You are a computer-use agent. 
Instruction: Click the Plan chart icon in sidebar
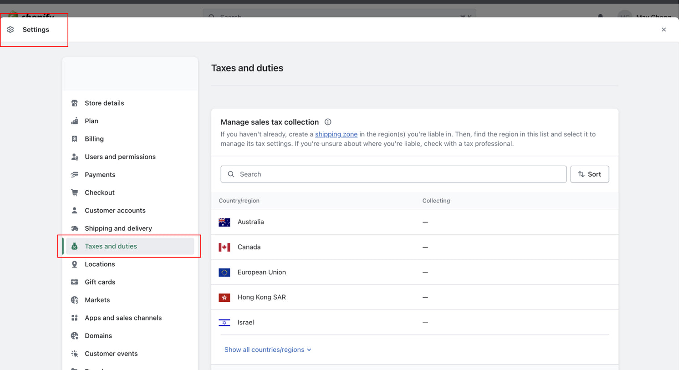point(75,121)
